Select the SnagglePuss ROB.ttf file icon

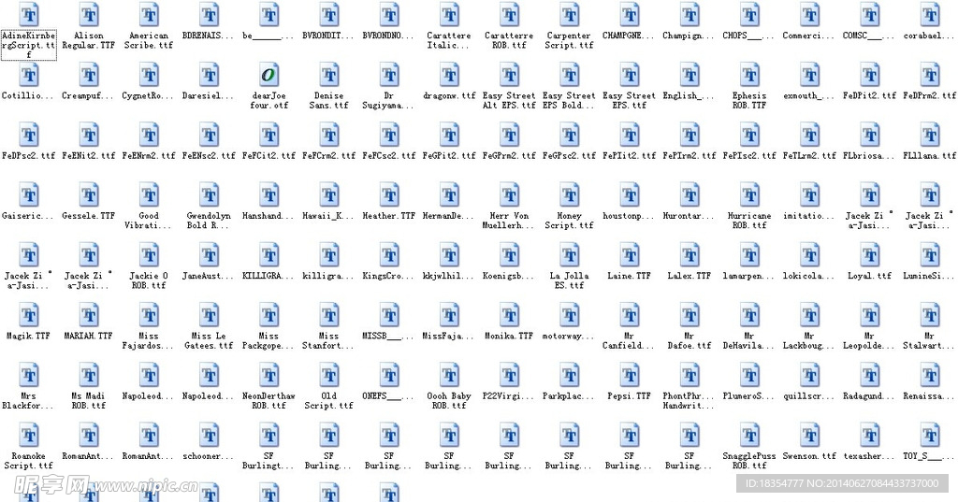[749, 435]
